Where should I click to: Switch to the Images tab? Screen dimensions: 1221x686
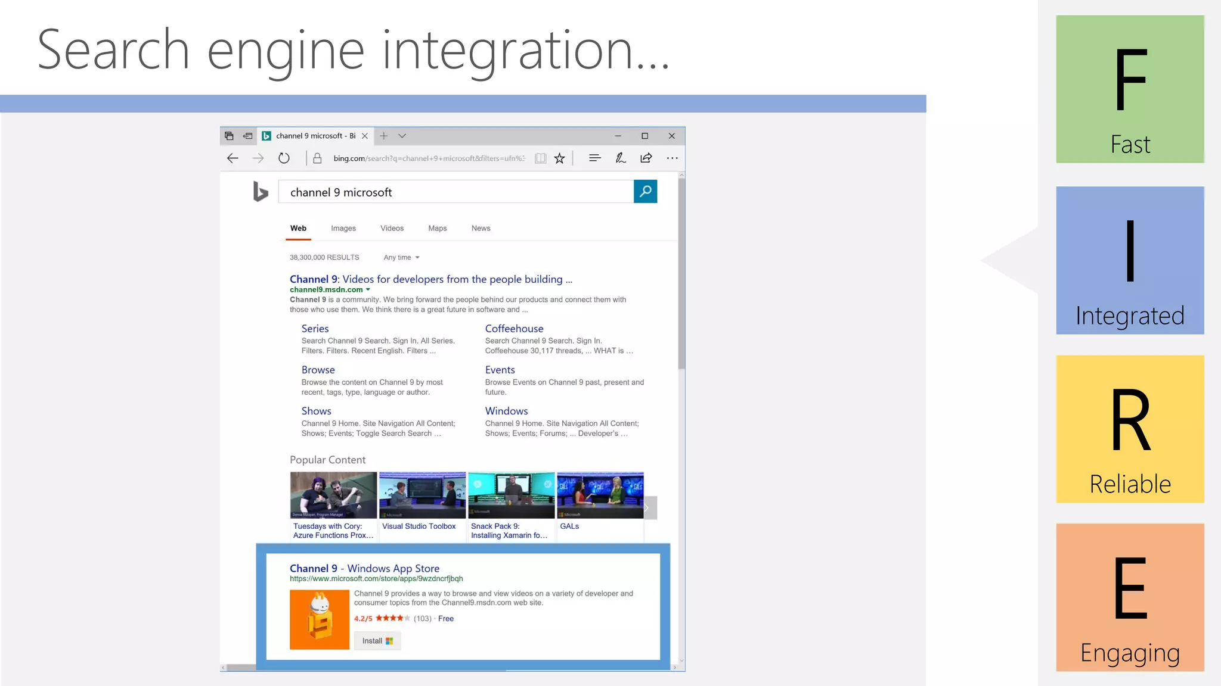(343, 228)
